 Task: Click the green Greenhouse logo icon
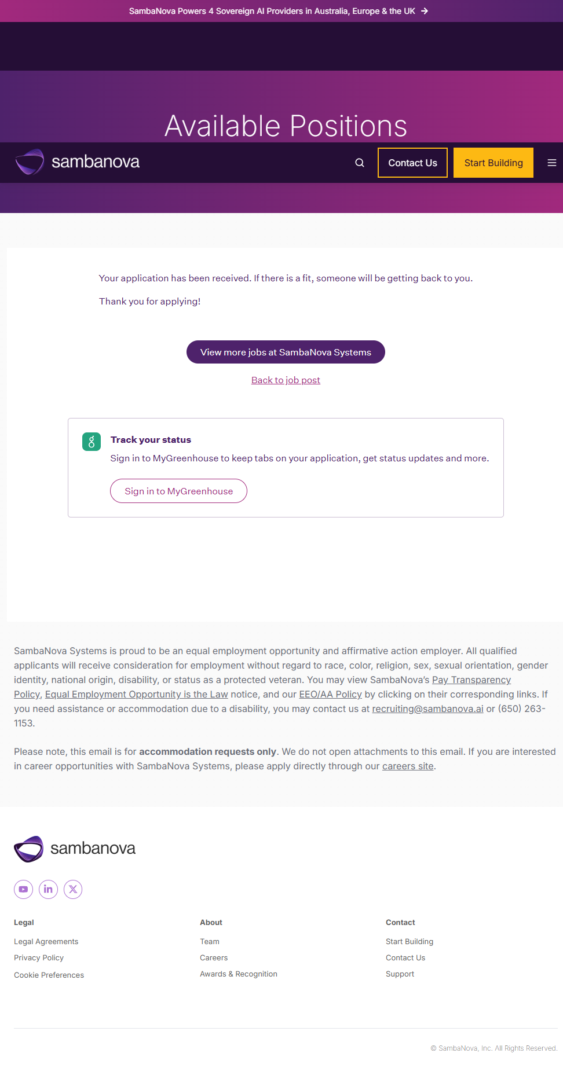tap(92, 442)
